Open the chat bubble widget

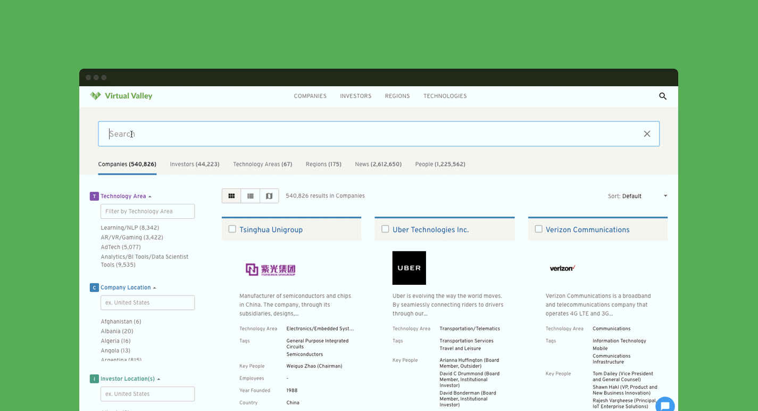[x=665, y=405]
